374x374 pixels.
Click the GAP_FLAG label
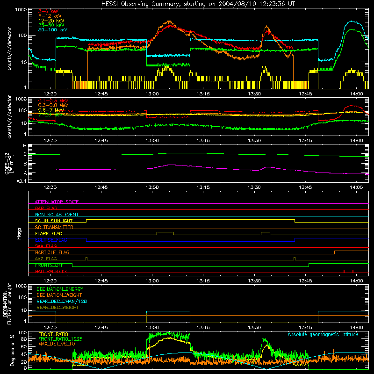coord(46,208)
